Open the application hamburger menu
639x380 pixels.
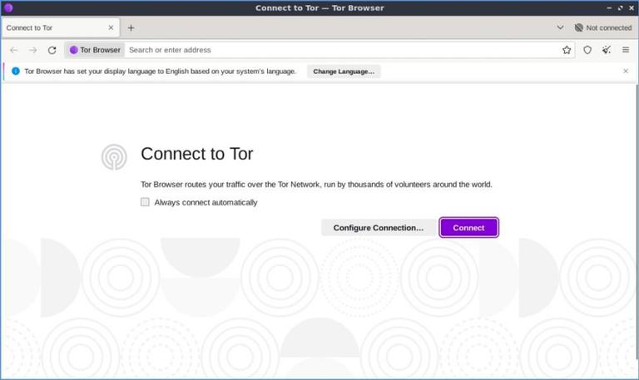coord(626,50)
